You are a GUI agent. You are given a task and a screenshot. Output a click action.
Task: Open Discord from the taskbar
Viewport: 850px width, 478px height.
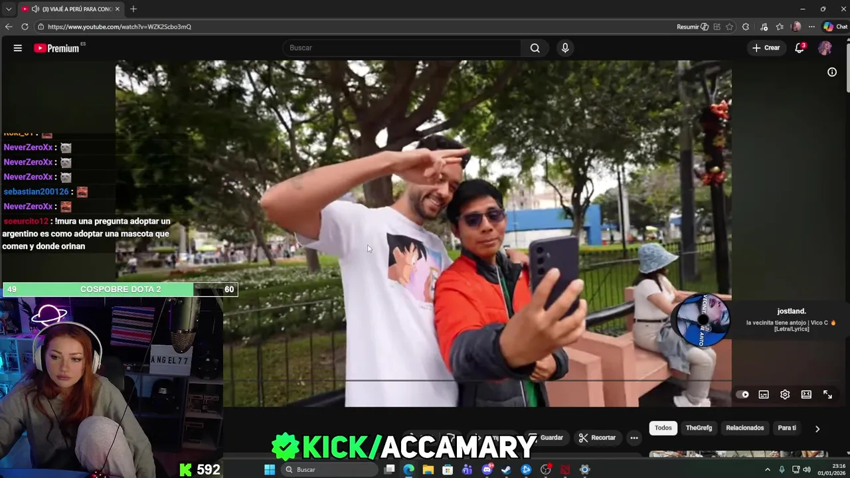487,469
